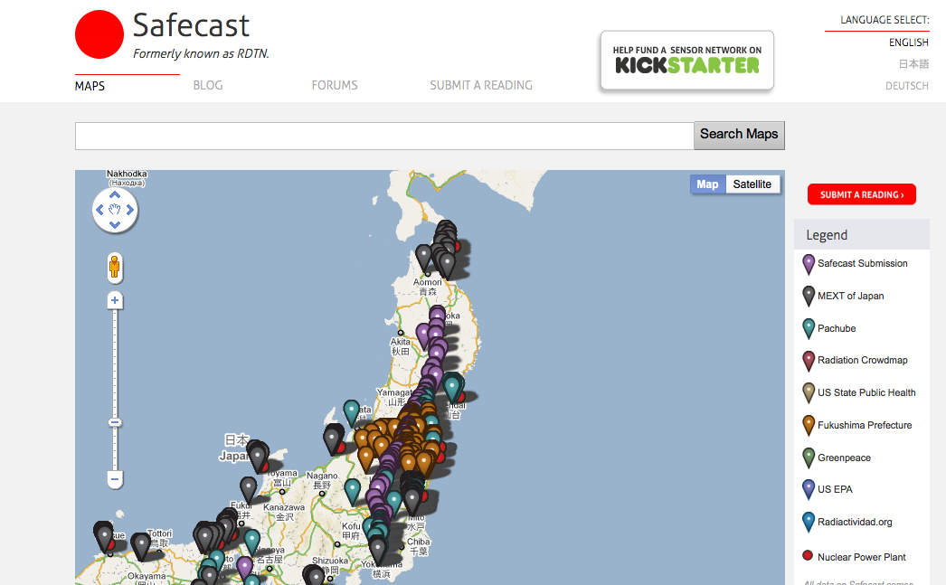Image resolution: width=946 pixels, height=585 pixels.
Task: Focus the map search input field
Action: 384,136
